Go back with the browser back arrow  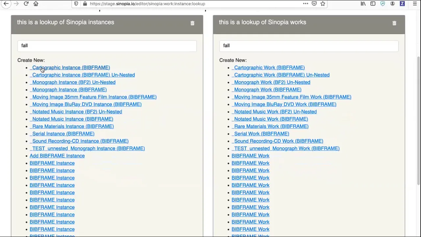pyautogui.click(x=6, y=4)
